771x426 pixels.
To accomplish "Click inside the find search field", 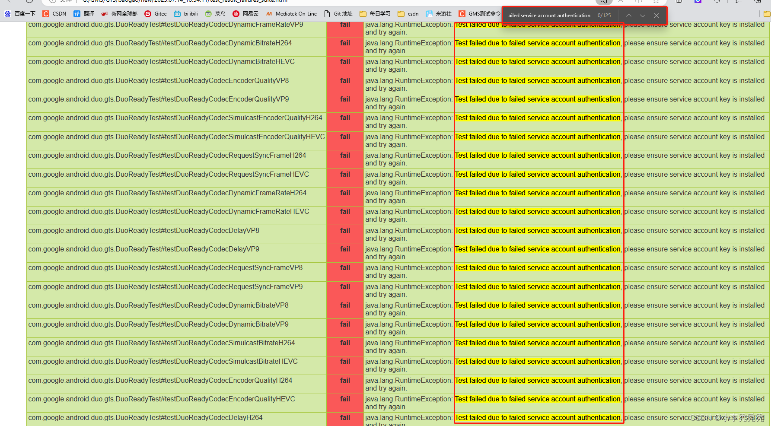I will (553, 15).
